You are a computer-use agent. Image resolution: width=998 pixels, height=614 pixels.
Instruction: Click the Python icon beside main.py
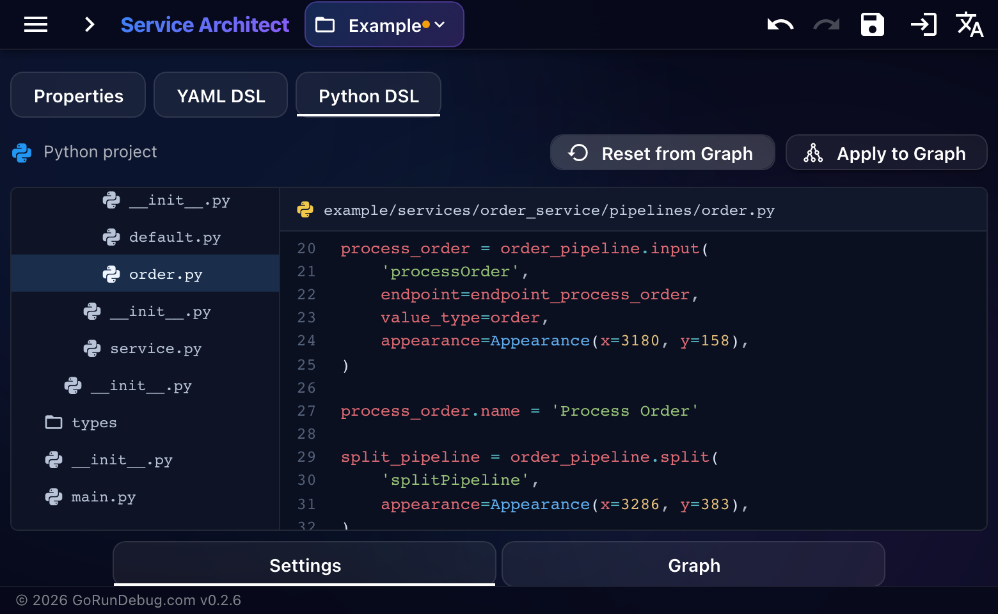pos(54,497)
